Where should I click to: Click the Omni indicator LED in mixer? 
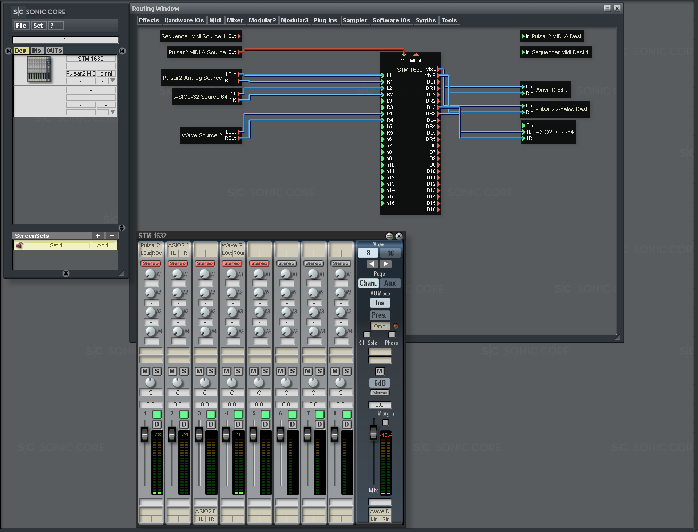(x=395, y=326)
